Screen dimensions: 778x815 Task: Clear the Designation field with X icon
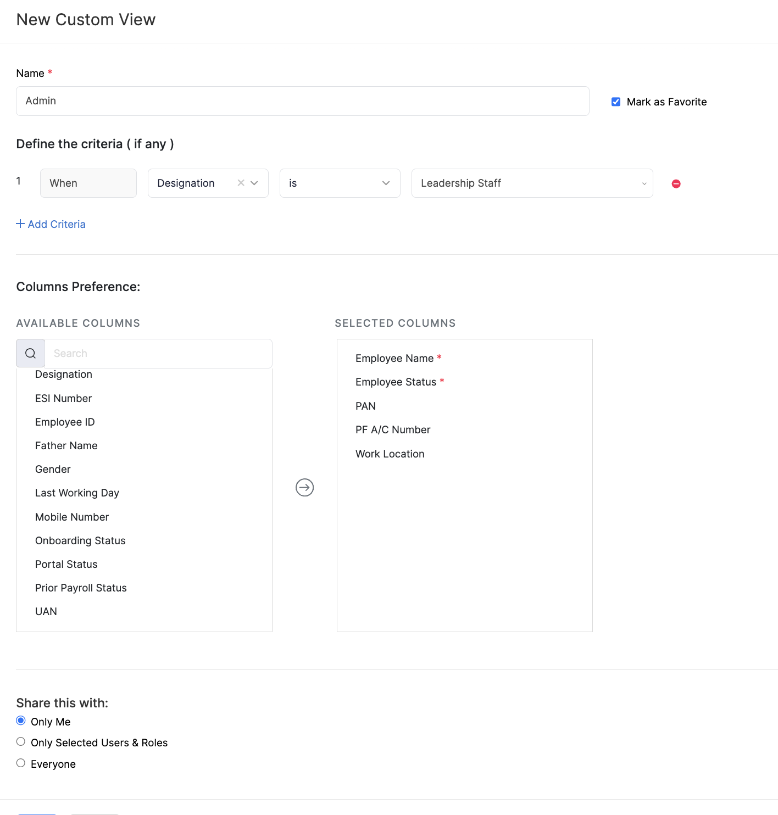241,183
